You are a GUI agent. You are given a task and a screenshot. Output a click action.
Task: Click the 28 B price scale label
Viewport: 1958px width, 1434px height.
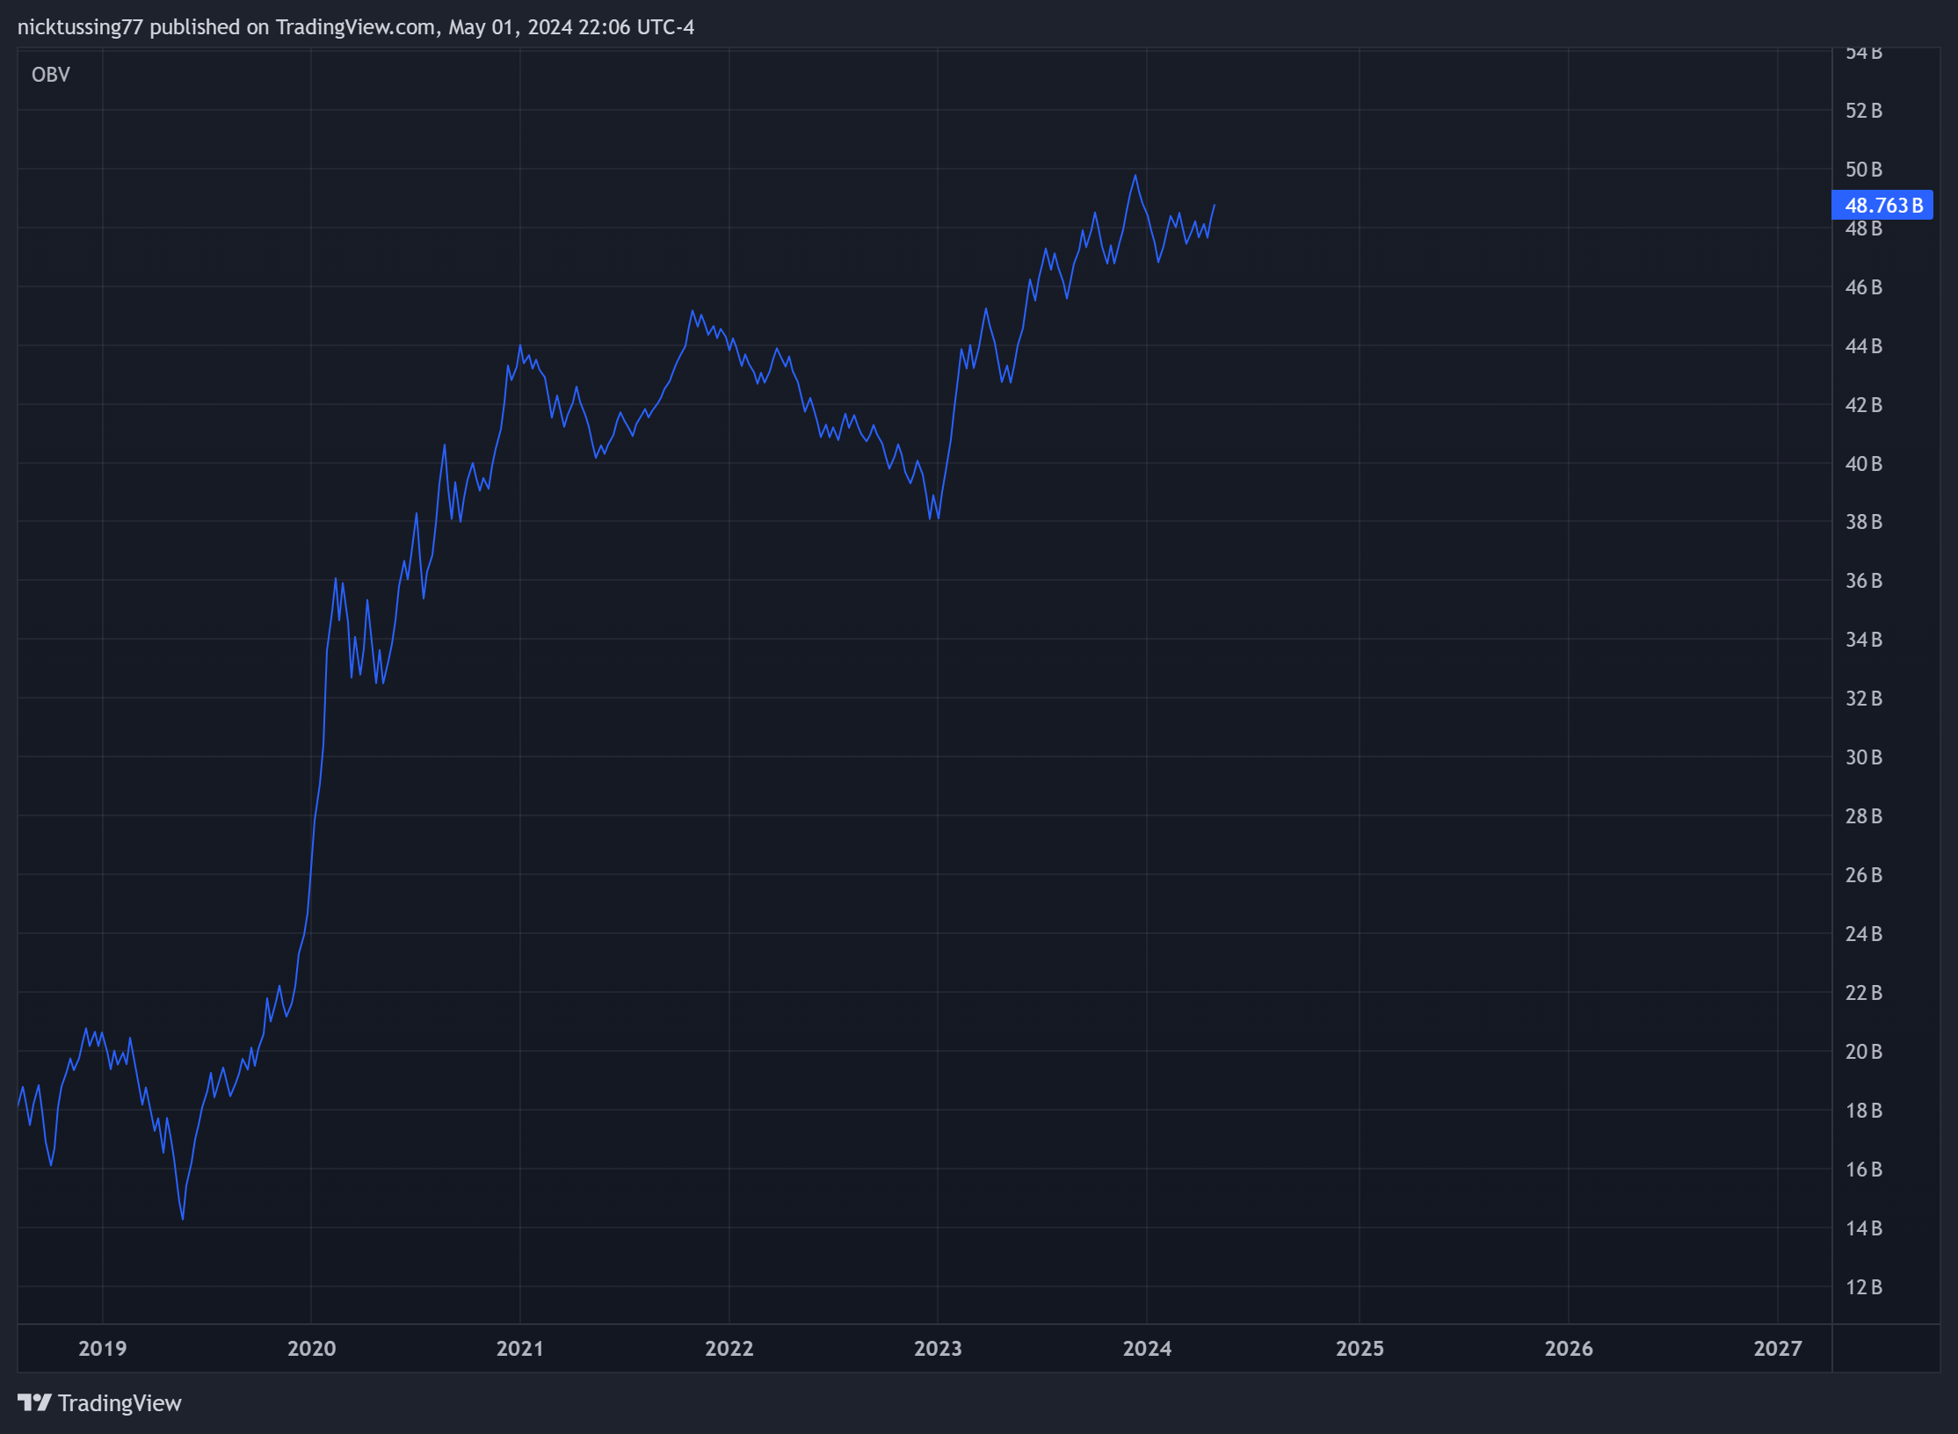click(x=1864, y=816)
